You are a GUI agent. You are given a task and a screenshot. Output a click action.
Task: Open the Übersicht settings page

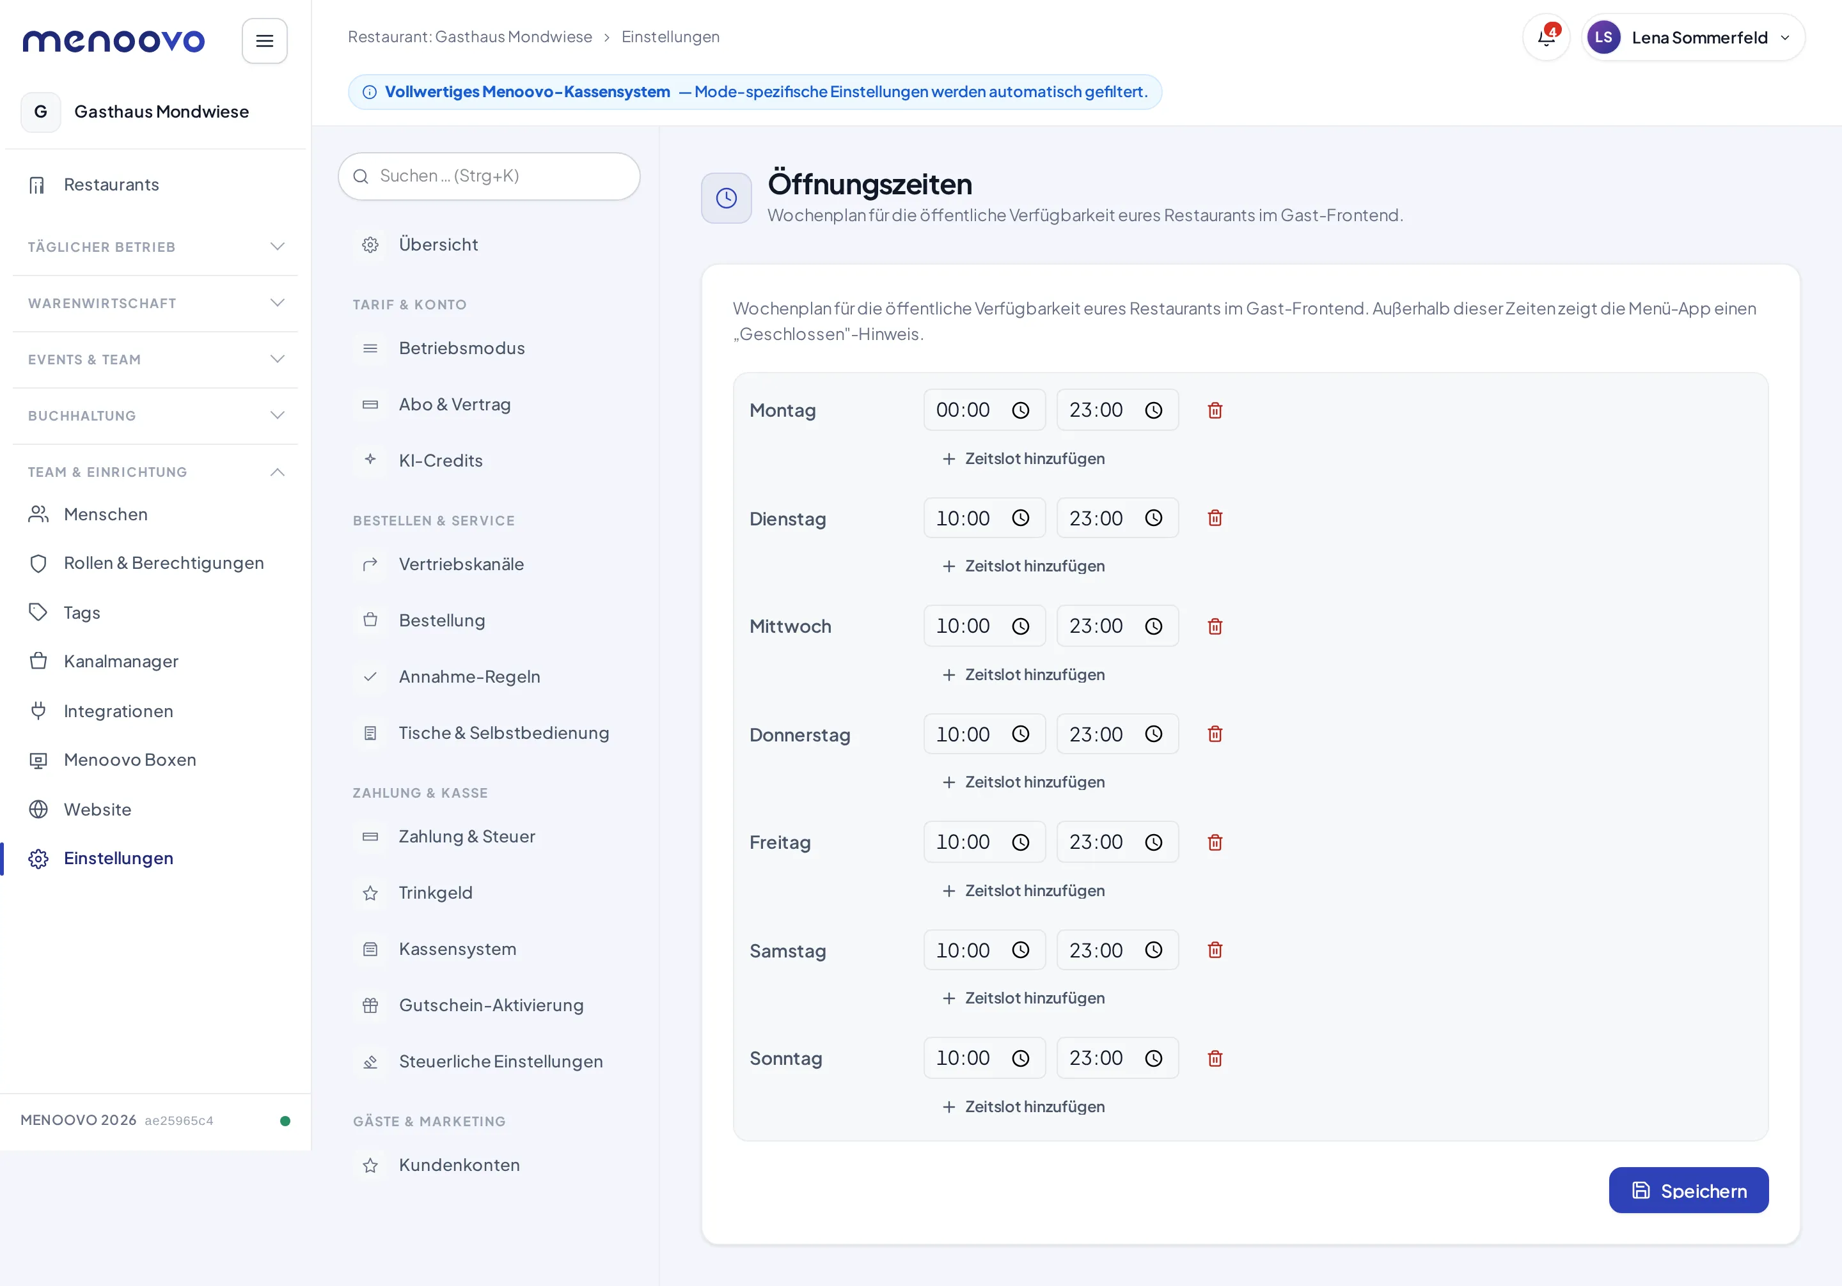click(489, 245)
